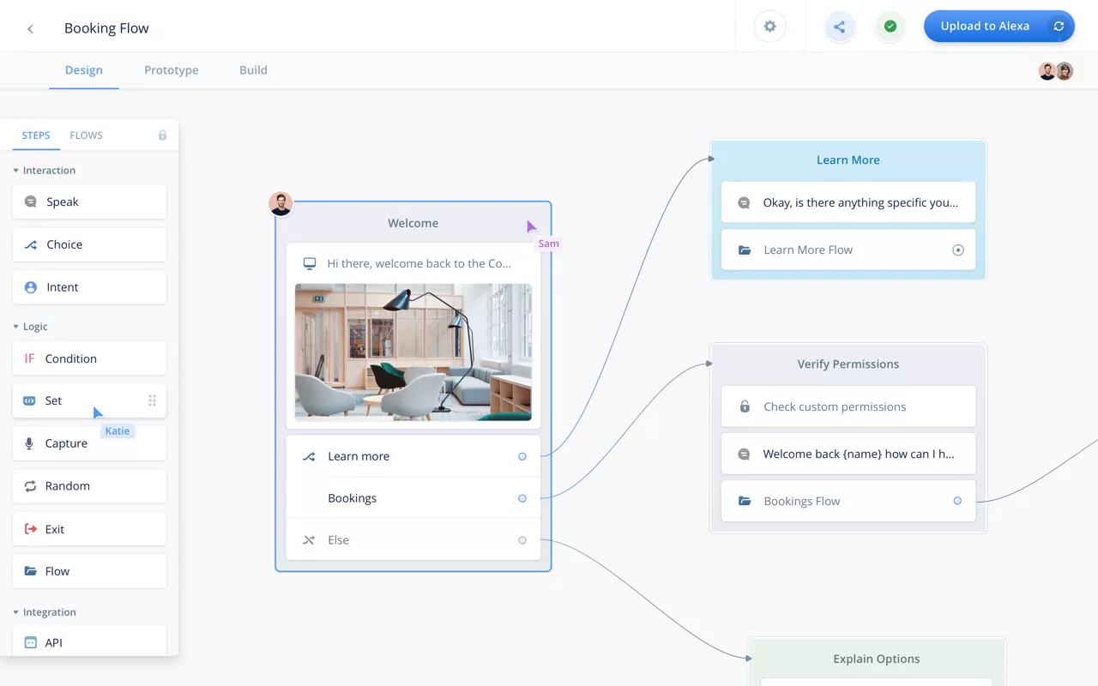Switch to the Prototype tab

pos(171,70)
